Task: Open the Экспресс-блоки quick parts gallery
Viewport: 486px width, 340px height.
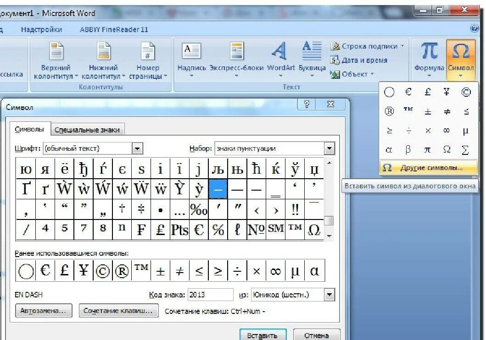Action: tap(236, 60)
